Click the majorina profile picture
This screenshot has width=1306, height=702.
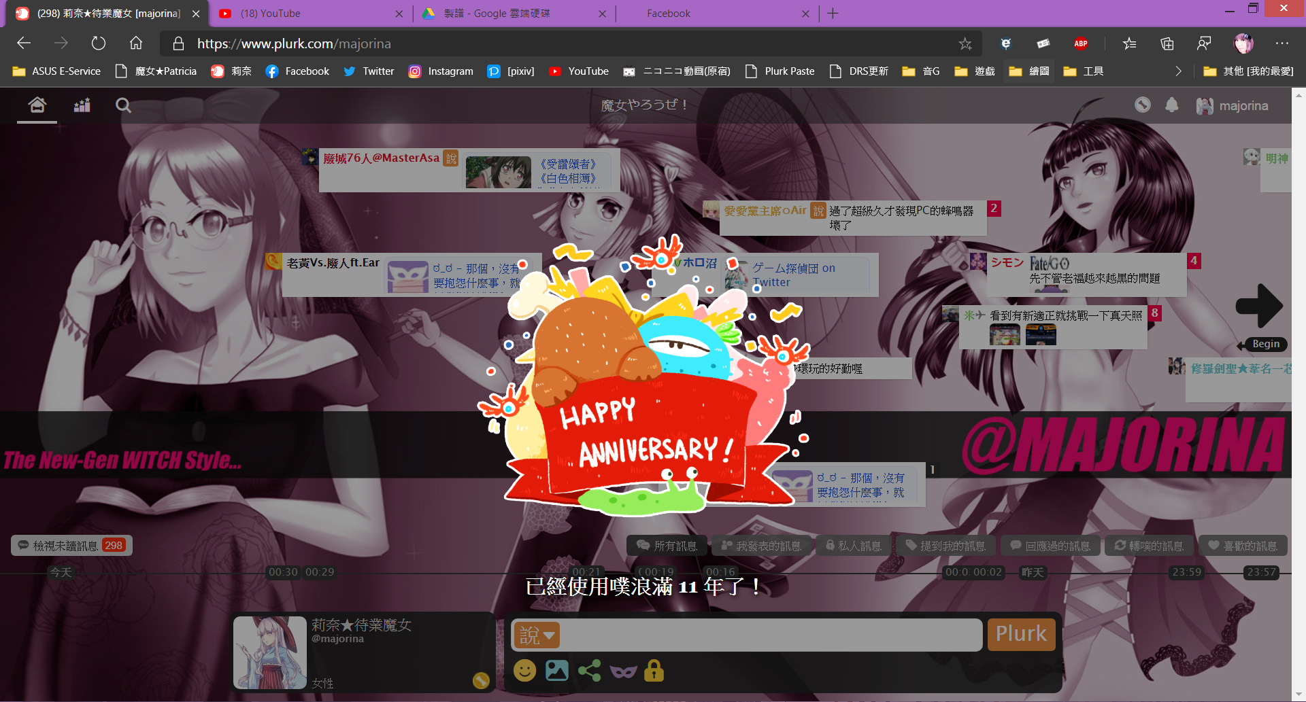[270, 652]
